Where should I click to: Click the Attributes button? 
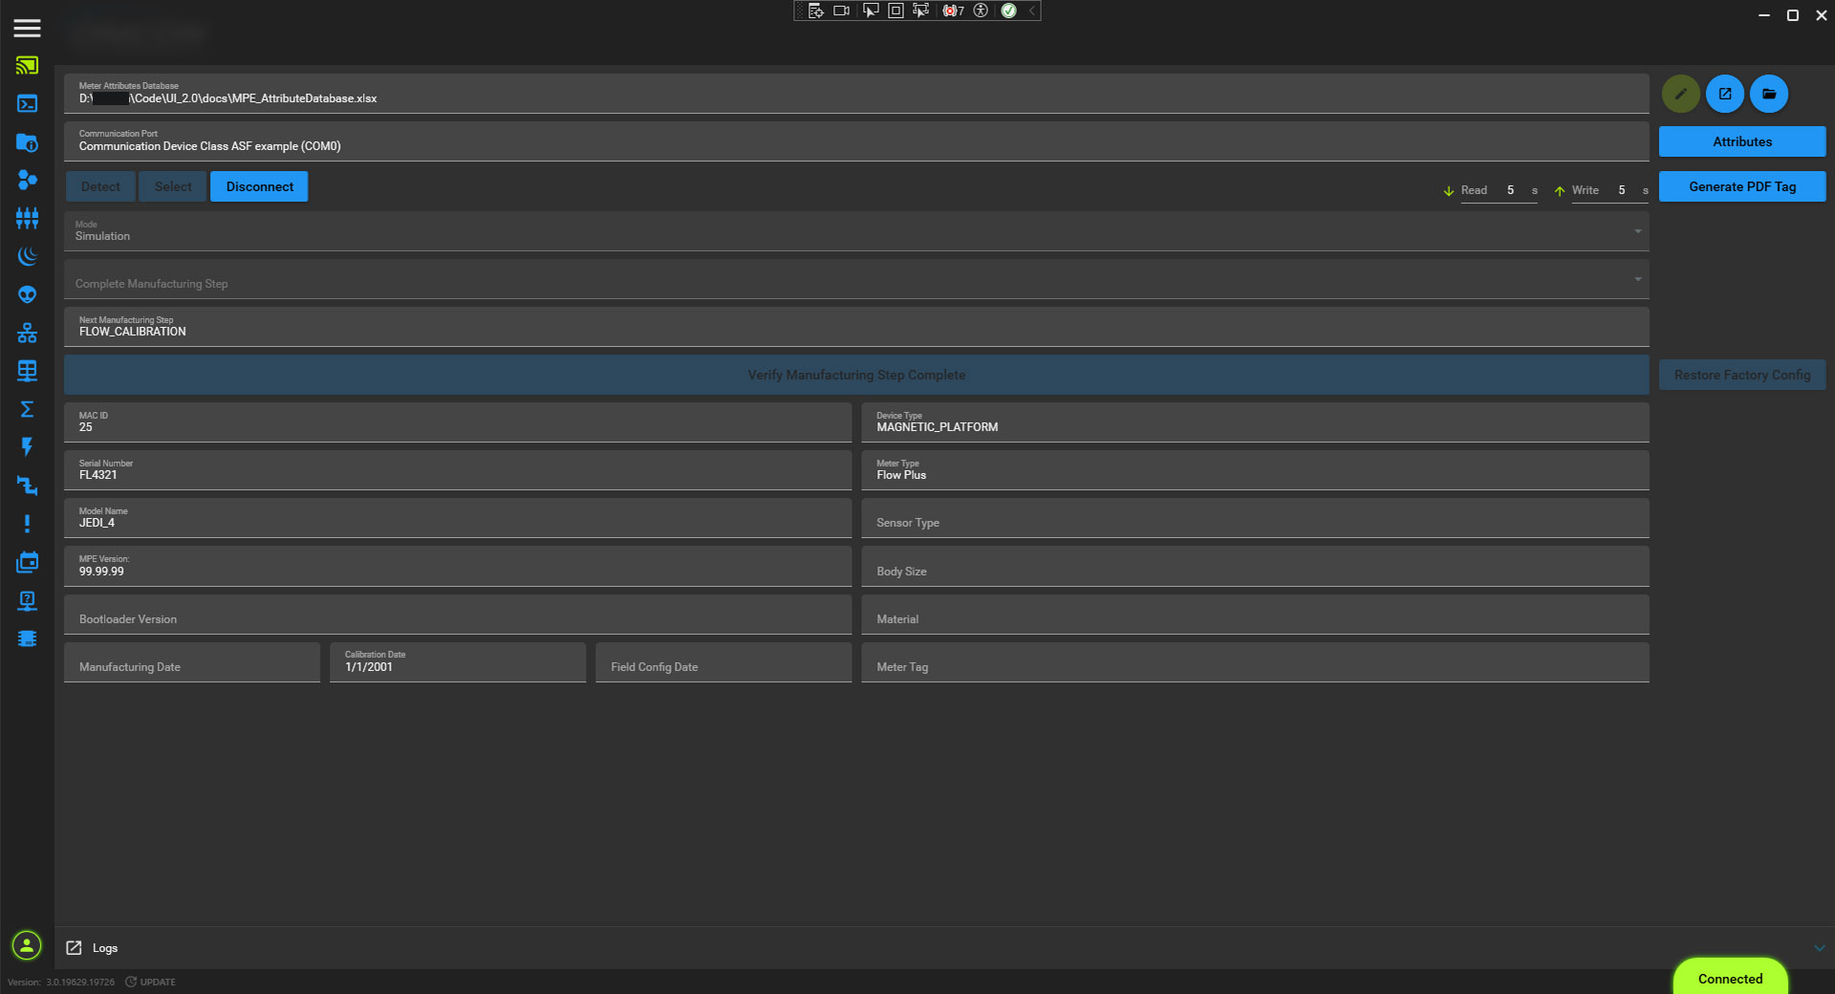(1741, 141)
